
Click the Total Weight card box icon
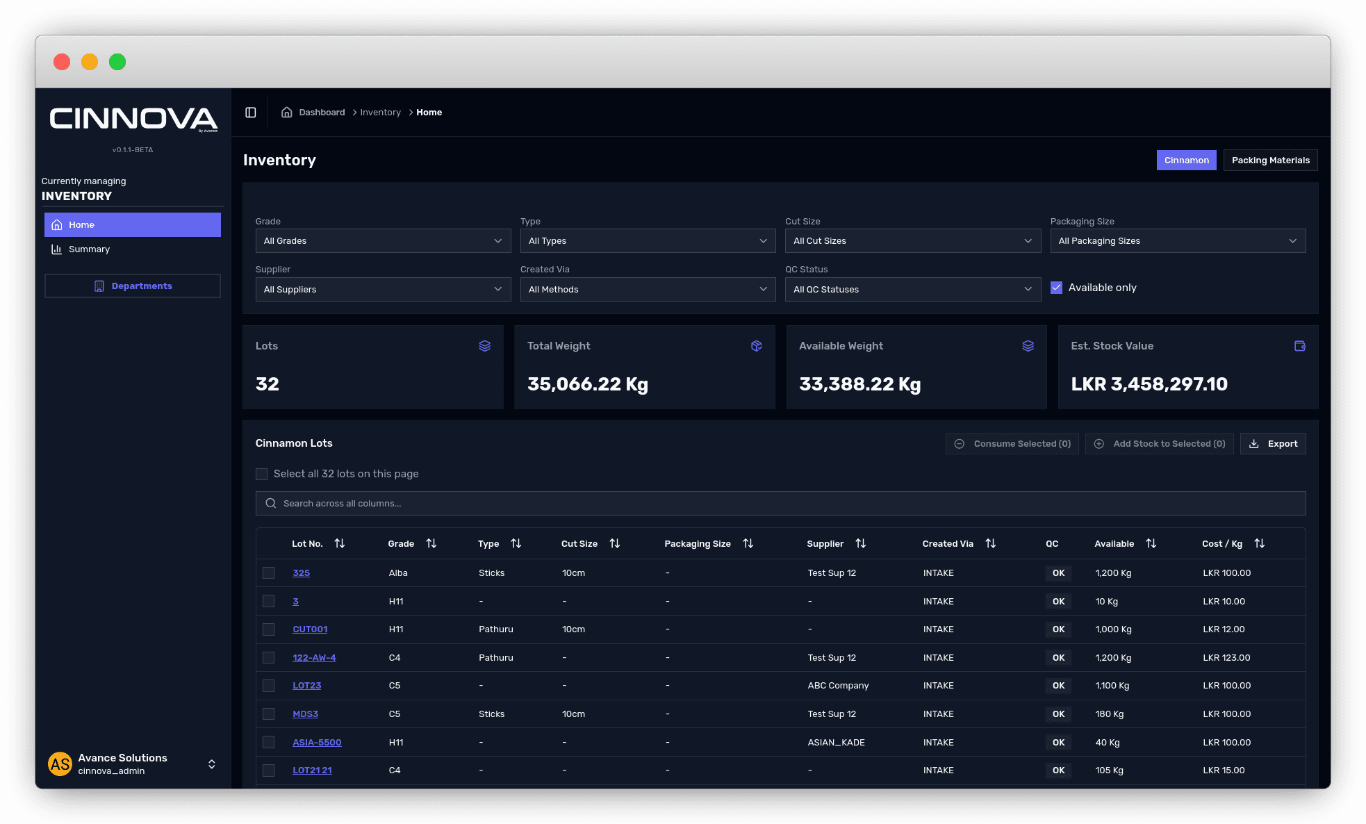click(757, 346)
